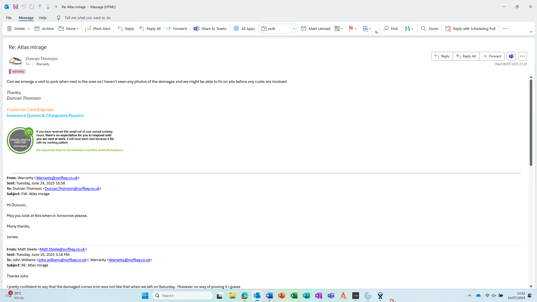
Task: Expand the Delete dropdown arrow
Action: point(29,29)
